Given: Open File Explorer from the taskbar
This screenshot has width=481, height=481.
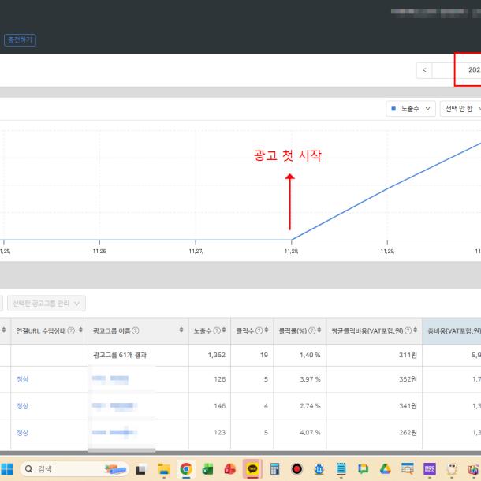Looking at the screenshot, I should 164,468.
